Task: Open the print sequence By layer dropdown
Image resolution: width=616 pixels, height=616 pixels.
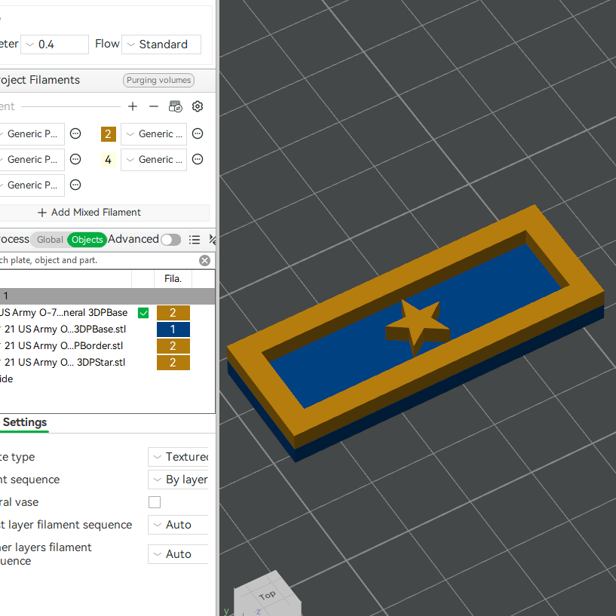Action: [179, 480]
